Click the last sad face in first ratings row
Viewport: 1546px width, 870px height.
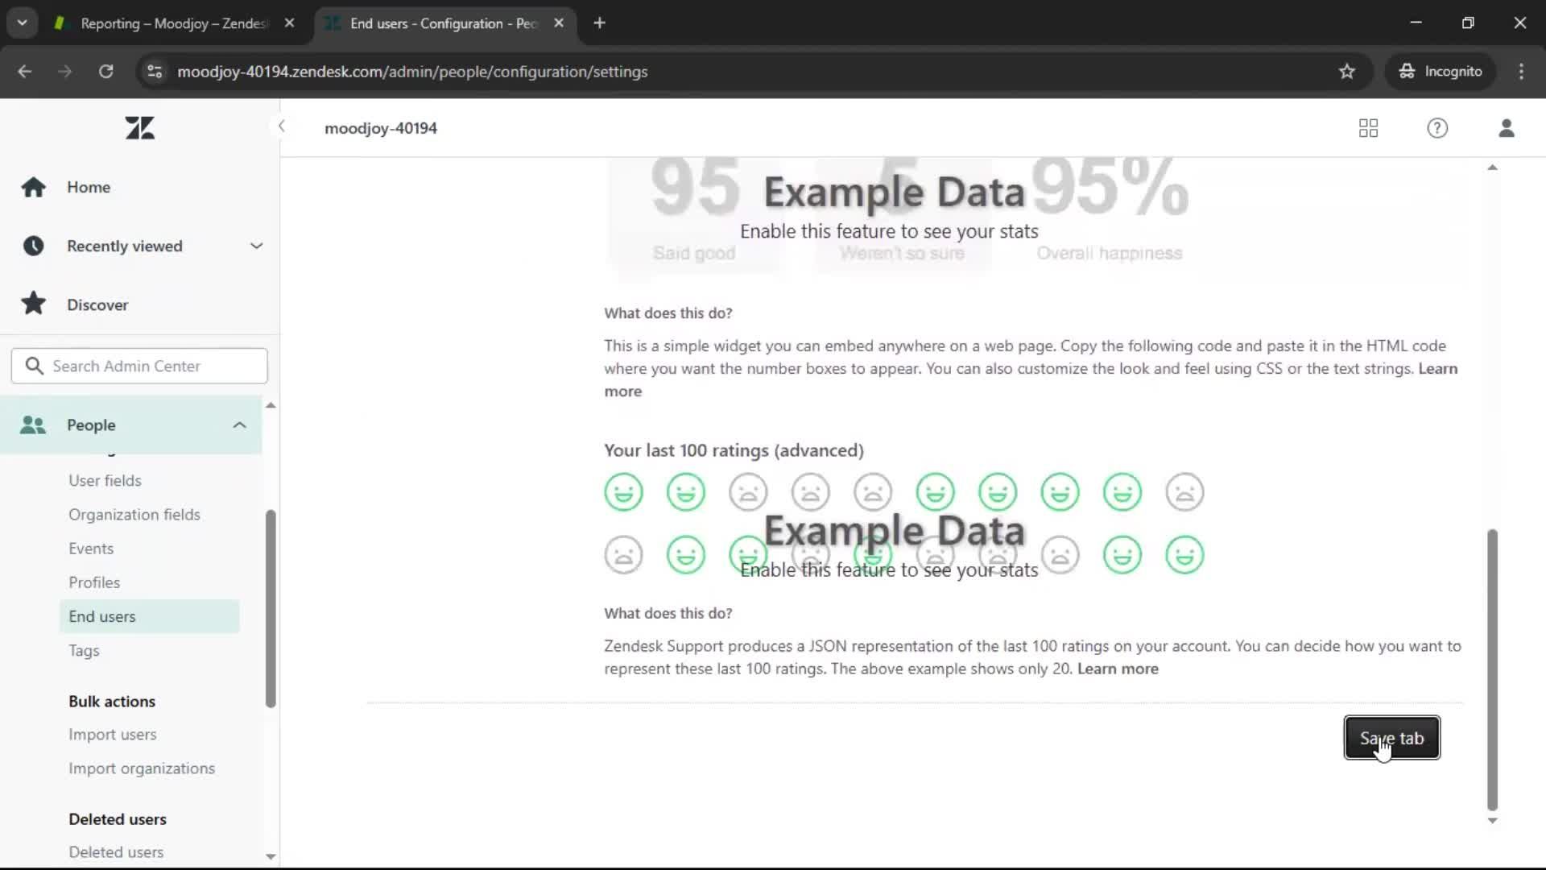(1184, 492)
